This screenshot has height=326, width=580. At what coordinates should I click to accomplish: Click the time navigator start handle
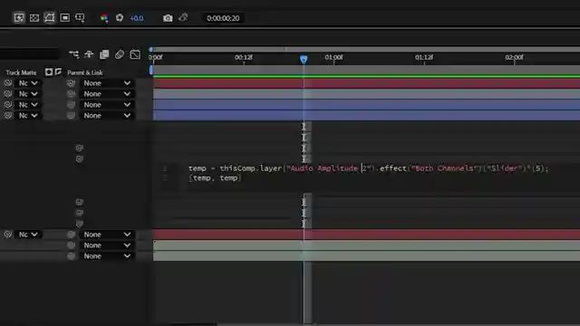pos(150,49)
